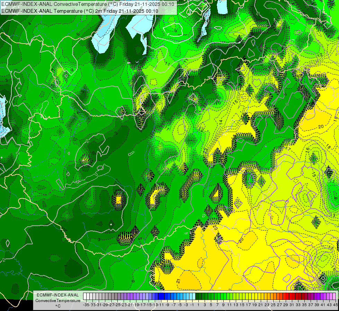Screen dimensions: 339x311
Task: Select the darkest green swatch above '1'
Action: [x=197, y=296]
